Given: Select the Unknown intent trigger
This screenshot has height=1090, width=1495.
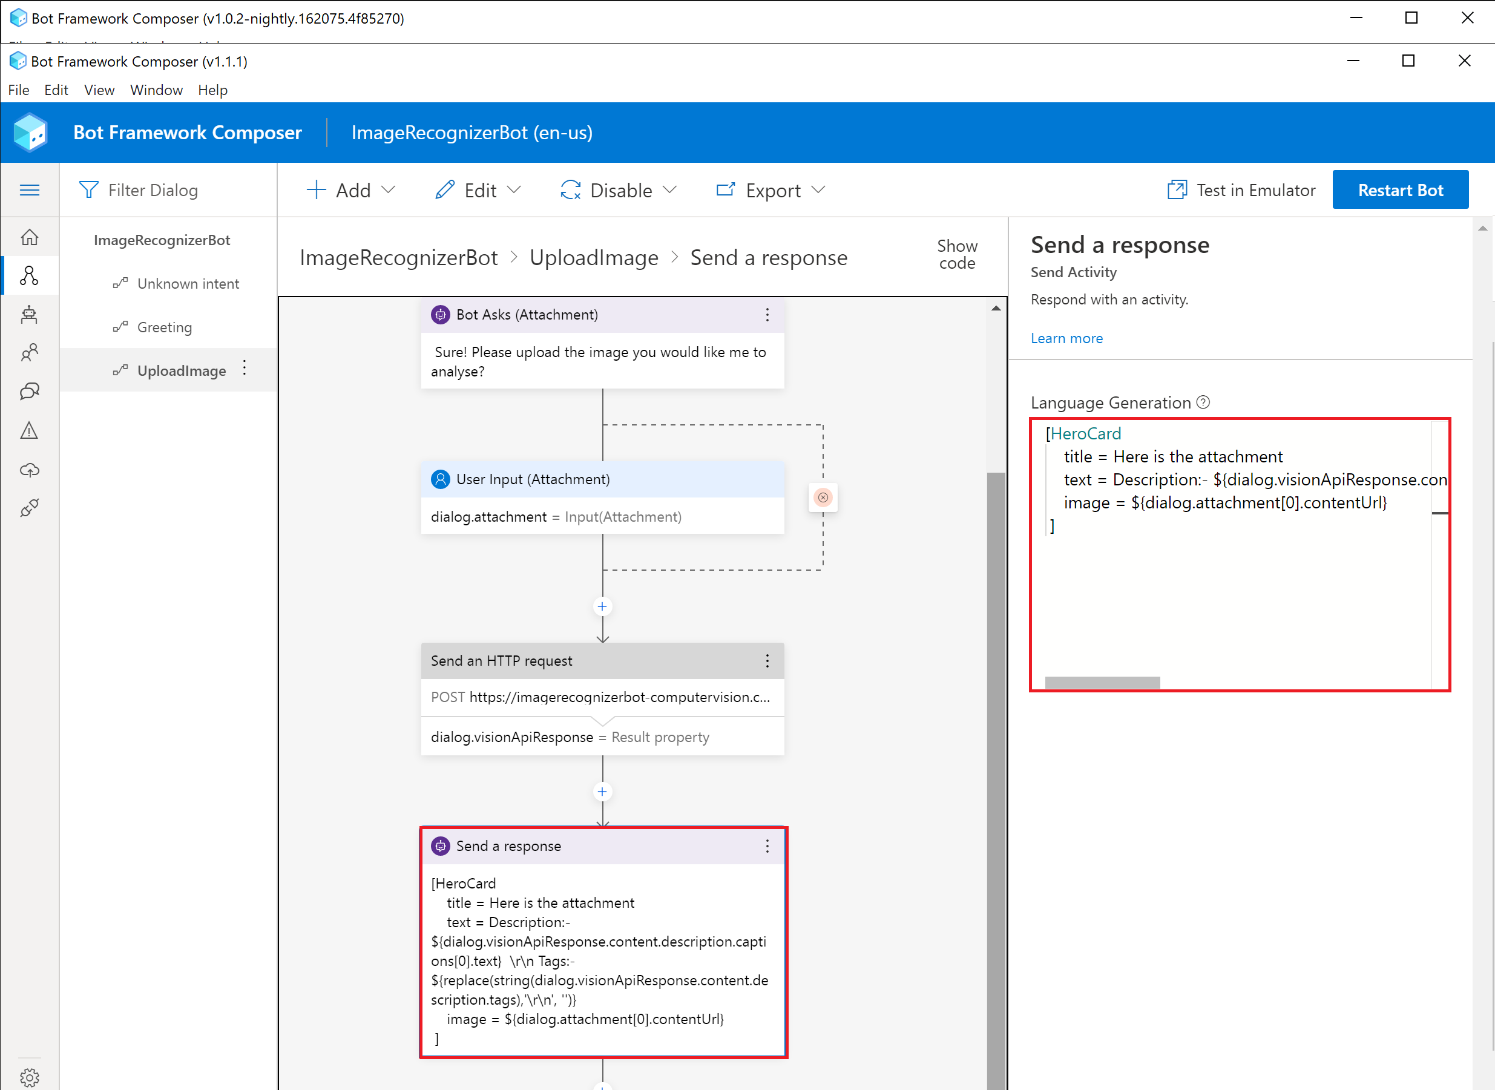Looking at the screenshot, I should (188, 284).
